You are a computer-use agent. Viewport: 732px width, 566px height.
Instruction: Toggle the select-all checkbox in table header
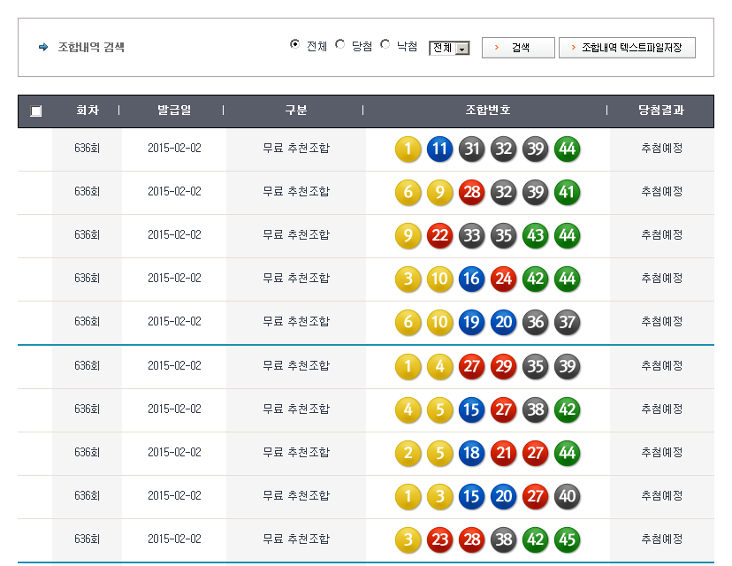click(x=36, y=111)
